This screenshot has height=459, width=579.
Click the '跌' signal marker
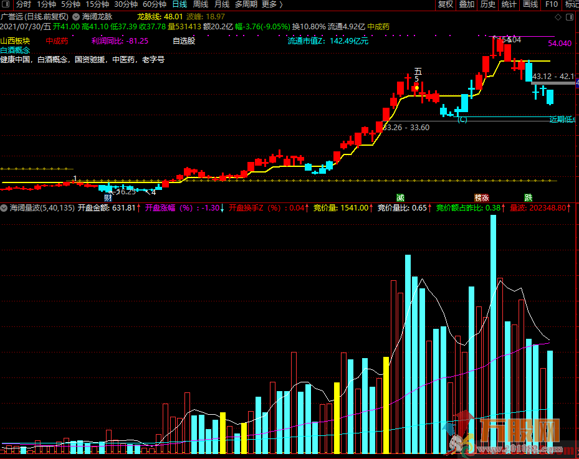click(529, 197)
